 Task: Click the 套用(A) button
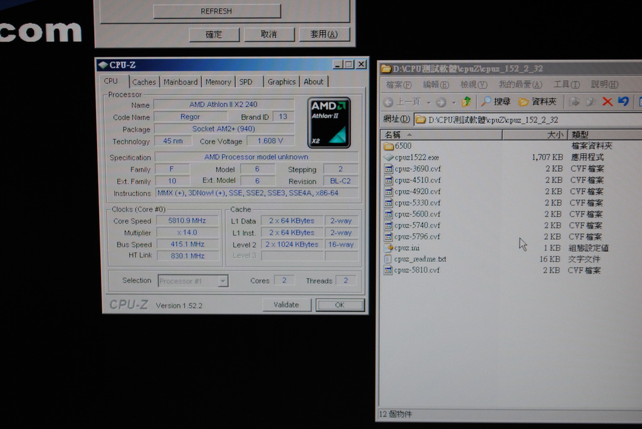pos(324,34)
